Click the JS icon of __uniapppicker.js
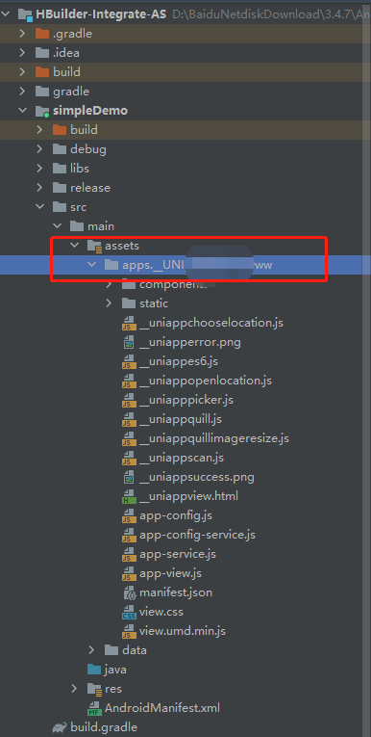Viewport: 371px width, 737px height. click(129, 400)
